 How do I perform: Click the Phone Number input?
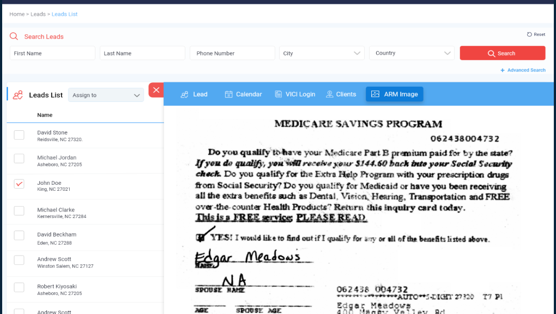(x=232, y=53)
